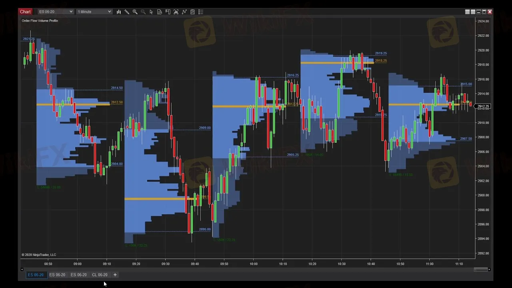Open the chart style bar type icon
Screen dimensions: 512x288
pyautogui.click(x=119, y=12)
